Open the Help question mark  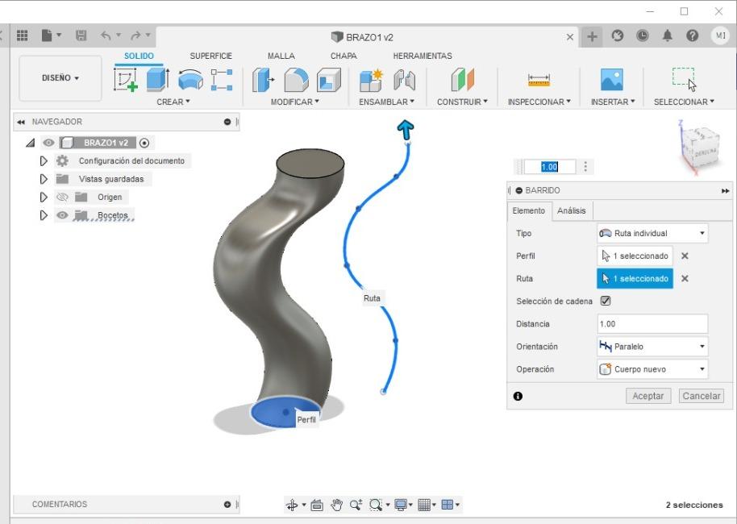[693, 35]
